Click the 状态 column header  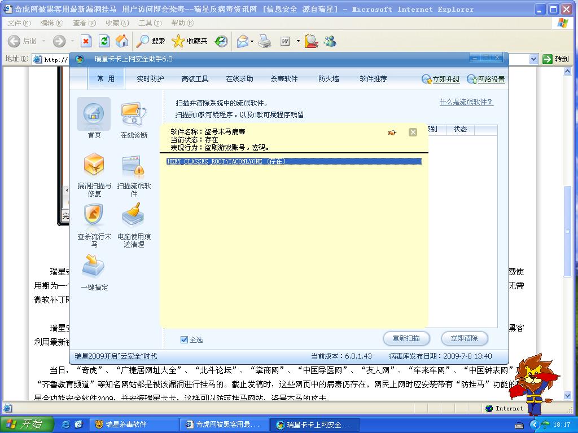[x=460, y=129]
